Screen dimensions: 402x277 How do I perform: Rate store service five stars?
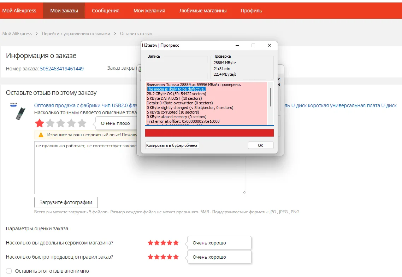(176, 243)
